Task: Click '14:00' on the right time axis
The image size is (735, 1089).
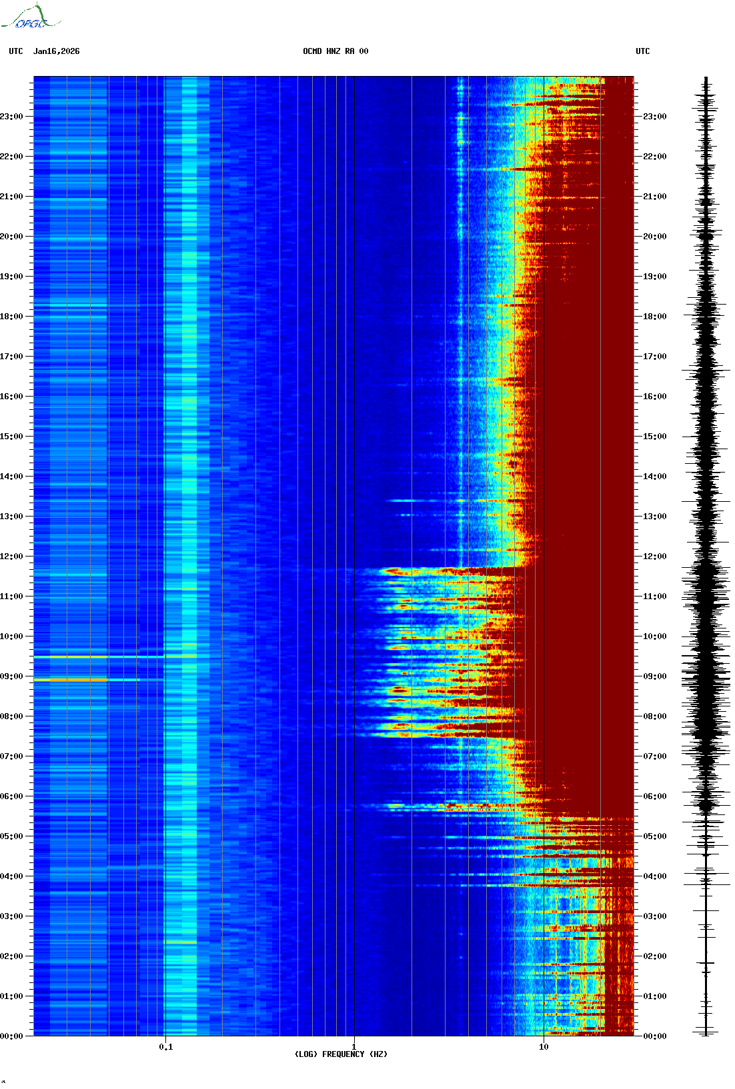Action: click(x=654, y=477)
